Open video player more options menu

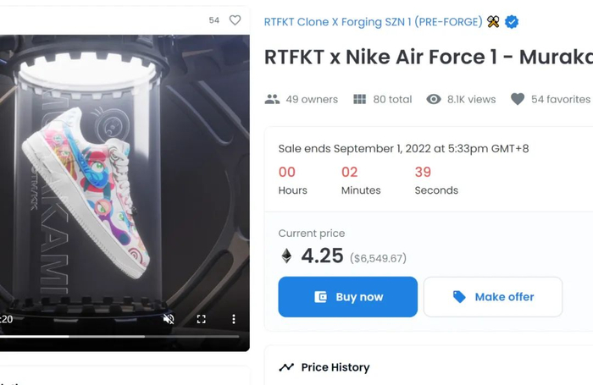[x=234, y=319]
